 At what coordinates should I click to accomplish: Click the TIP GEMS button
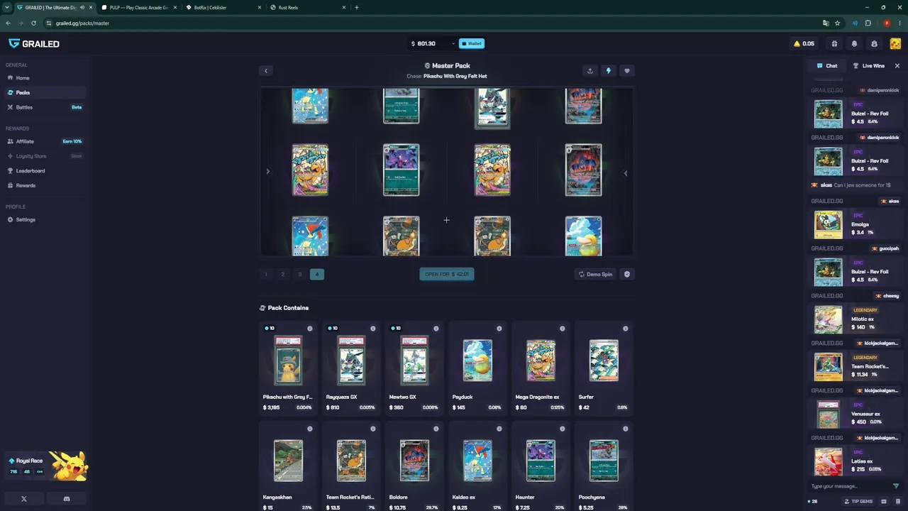858,501
